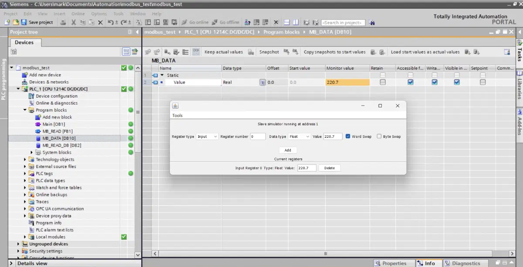This screenshot has width=523, height=267.
Task: Click the Register number input field
Action: 258,137
